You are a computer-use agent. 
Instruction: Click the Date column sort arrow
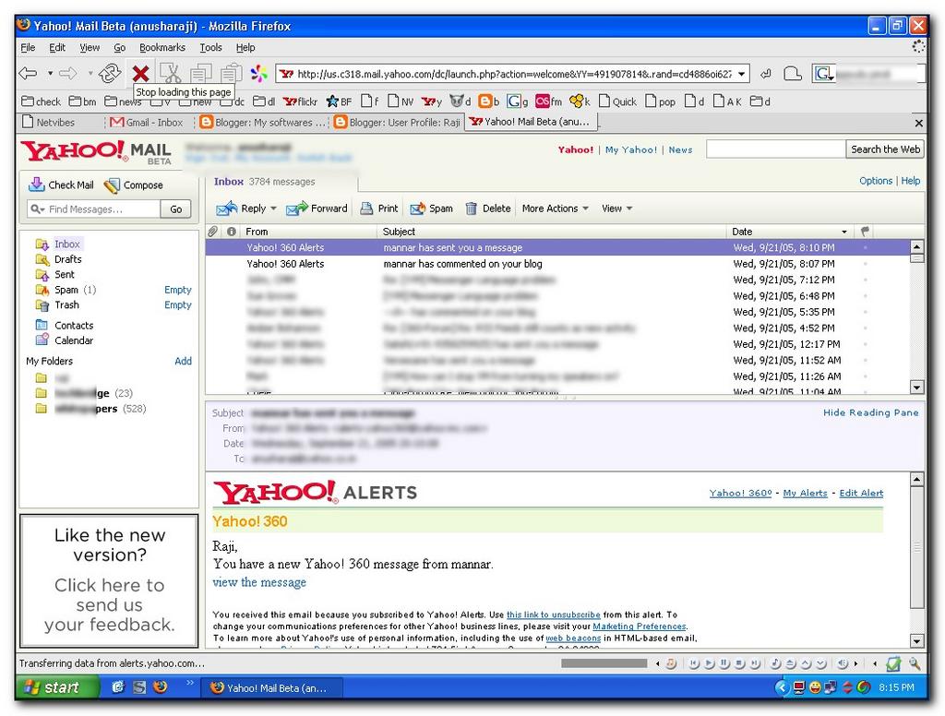pyautogui.click(x=844, y=232)
